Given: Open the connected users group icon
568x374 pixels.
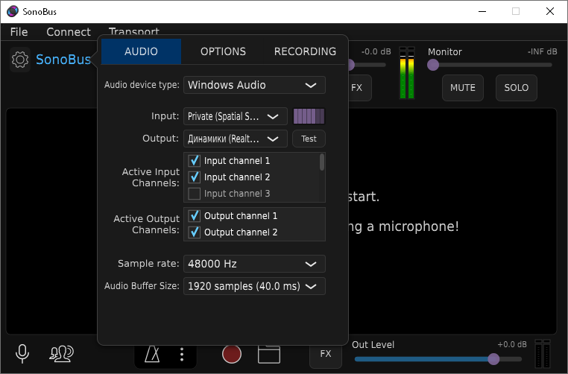Looking at the screenshot, I should click(x=61, y=353).
